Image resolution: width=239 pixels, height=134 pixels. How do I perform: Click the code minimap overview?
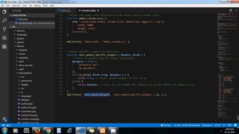tap(227, 66)
